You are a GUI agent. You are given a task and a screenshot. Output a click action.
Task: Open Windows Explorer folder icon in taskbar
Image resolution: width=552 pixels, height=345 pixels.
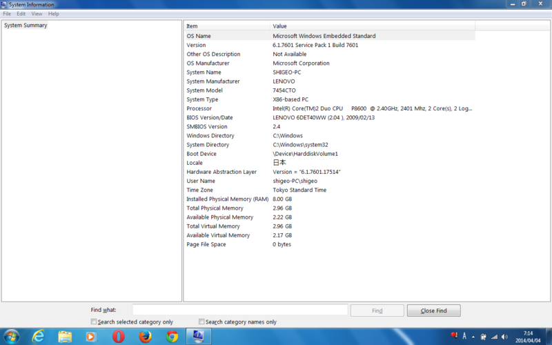[x=65, y=337]
